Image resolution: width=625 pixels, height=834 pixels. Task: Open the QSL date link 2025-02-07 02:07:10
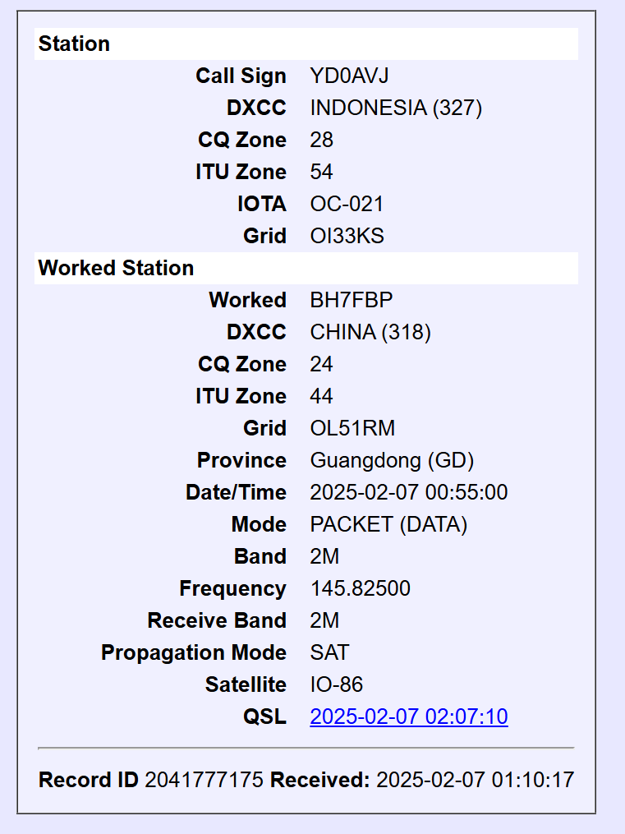tap(408, 717)
